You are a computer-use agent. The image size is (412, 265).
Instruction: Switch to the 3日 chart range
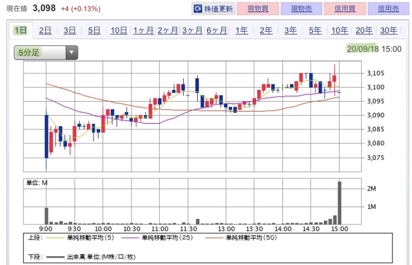coord(70,31)
